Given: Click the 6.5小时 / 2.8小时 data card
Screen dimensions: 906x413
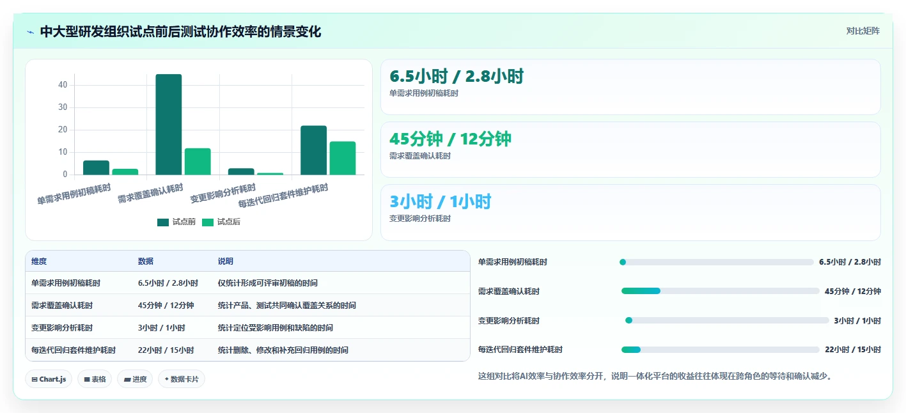Looking at the screenshot, I should (630, 87).
